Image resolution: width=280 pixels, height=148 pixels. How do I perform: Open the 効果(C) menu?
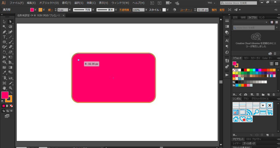coord(91,3)
